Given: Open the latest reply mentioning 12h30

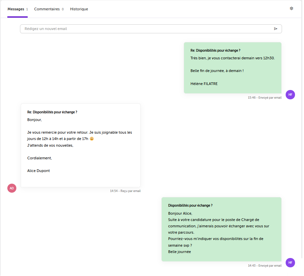Looking at the screenshot, I should coord(233,68).
